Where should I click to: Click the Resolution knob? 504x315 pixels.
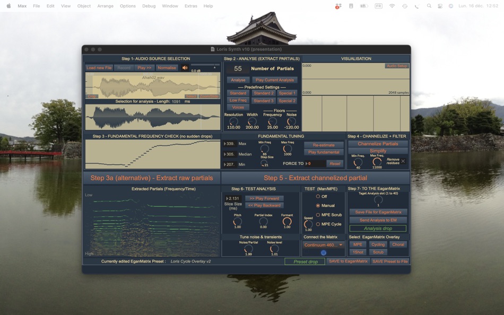click(x=233, y=121)
